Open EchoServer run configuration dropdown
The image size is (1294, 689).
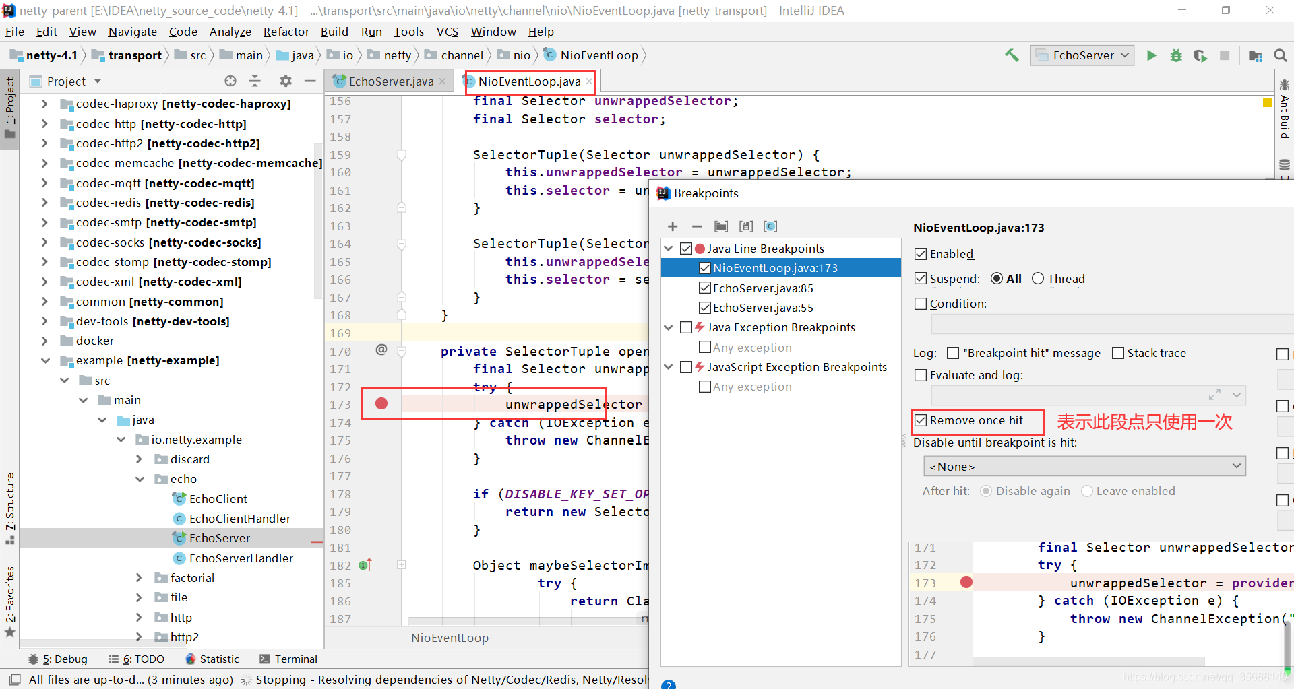click(x=1082, y=55)
